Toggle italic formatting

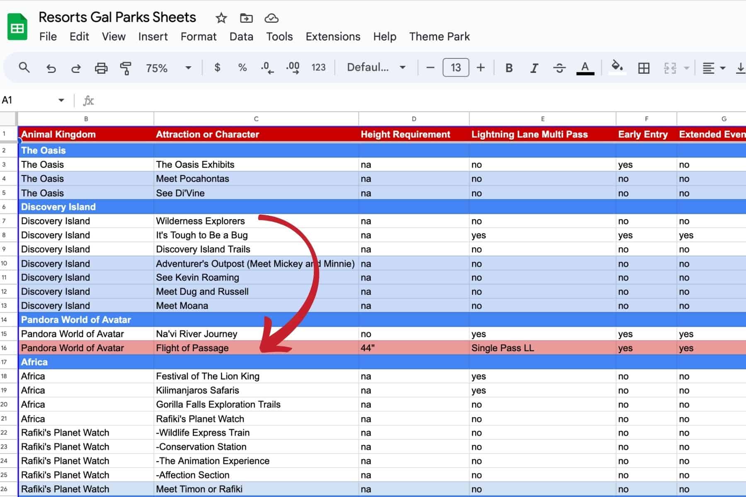click(x=534, y=68)
